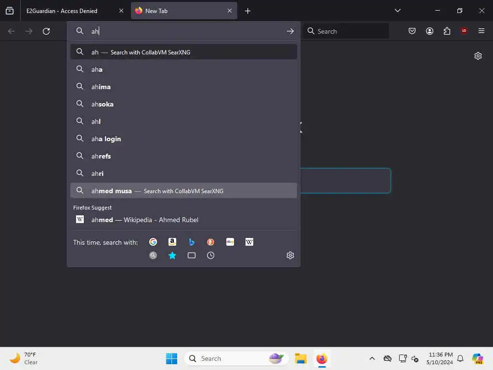Show hidden system tray icons
The height and width of the screenshot is (370, 493).
[x=372, y=358]
